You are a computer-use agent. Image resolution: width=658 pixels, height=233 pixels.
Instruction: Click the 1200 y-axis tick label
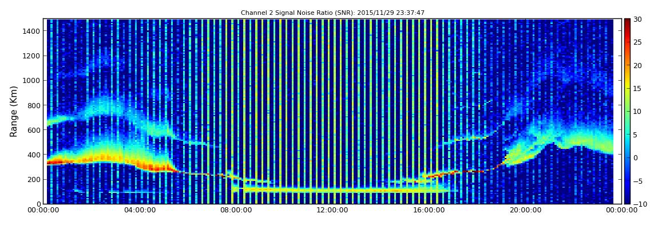click(32, 56)
